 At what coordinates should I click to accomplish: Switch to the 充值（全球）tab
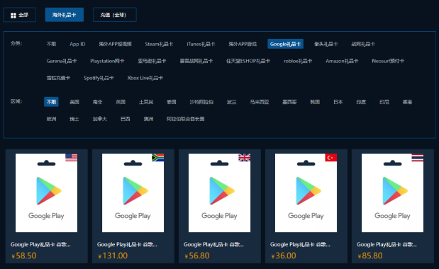(114, 15)
